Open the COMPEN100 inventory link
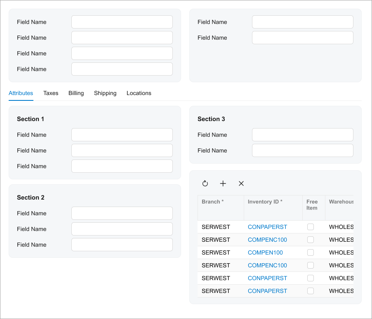 (265, 252)
